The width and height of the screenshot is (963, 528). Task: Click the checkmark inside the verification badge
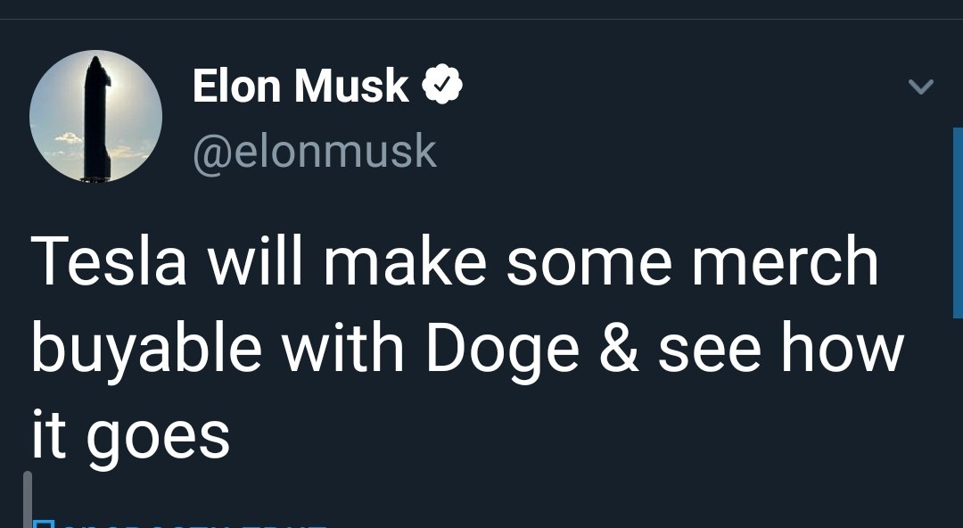[x=442, y=85]
